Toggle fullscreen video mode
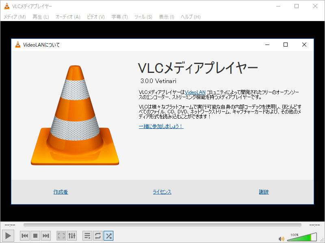Screen dimensions: 325x243 point(61,235)
